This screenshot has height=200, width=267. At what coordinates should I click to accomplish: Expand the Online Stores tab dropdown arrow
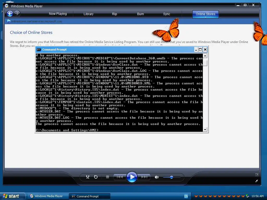[x=205, y=17]
